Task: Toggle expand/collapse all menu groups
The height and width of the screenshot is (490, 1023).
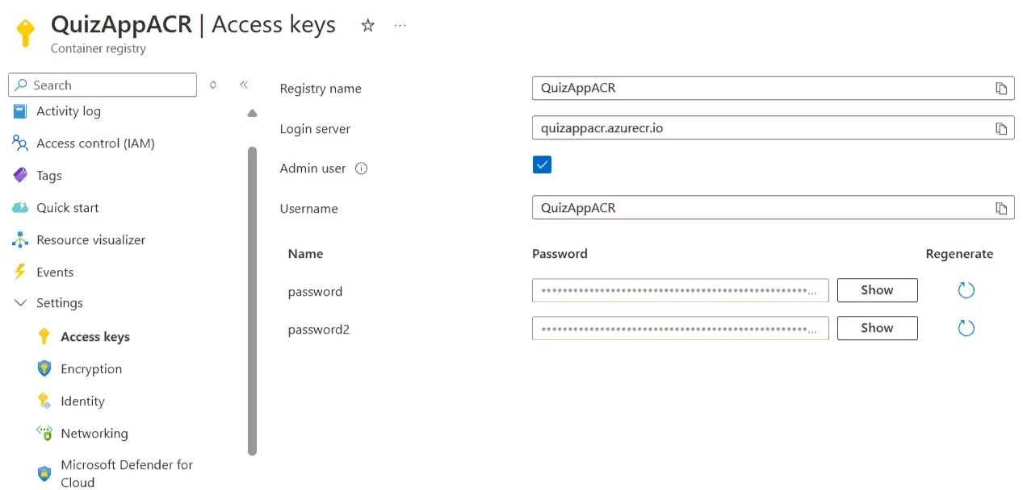Action: click(x=213, y=85)
